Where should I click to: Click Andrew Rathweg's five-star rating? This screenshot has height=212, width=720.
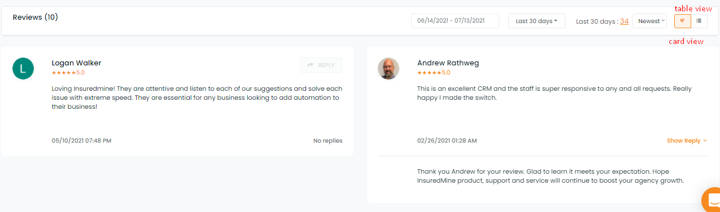click(x=434, y=73)
